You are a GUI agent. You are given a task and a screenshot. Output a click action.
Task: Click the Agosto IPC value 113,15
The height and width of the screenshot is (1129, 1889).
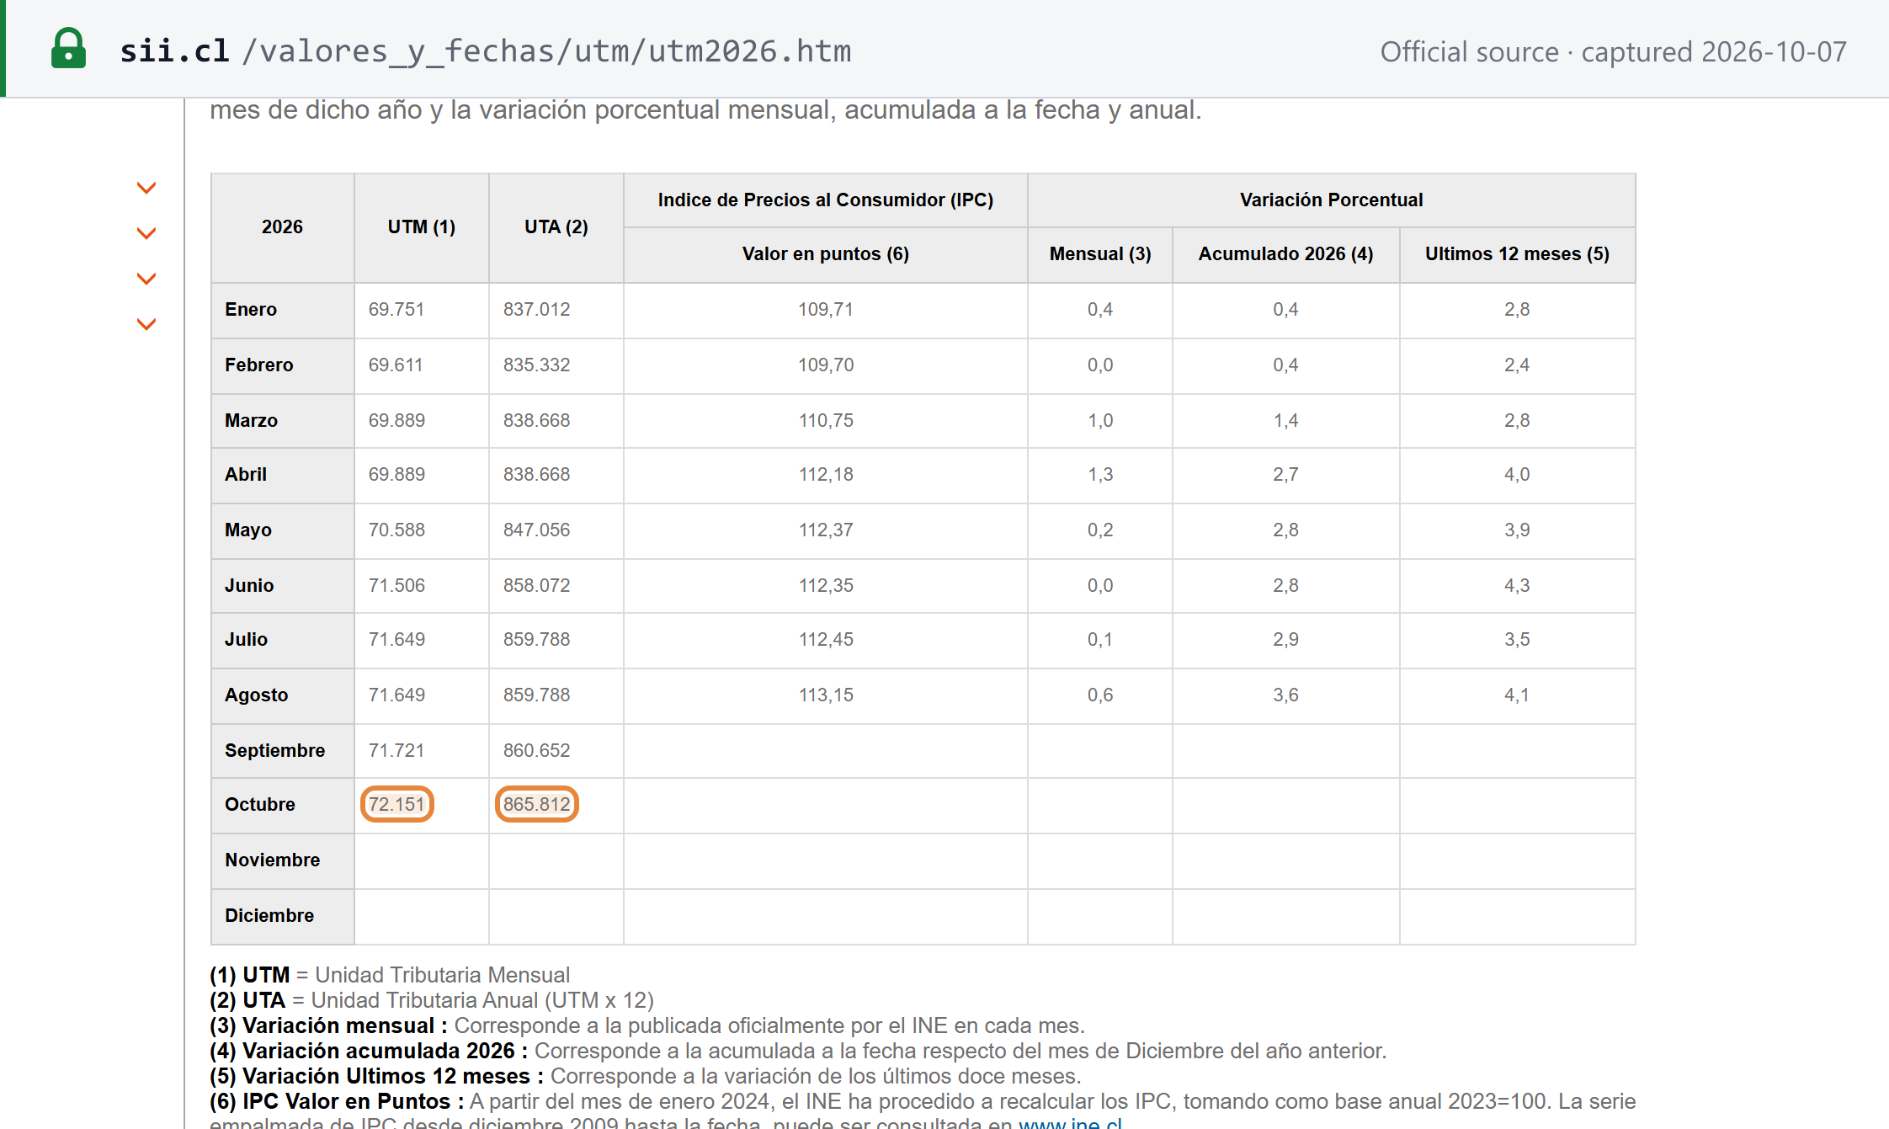click(x=826, y=695)
